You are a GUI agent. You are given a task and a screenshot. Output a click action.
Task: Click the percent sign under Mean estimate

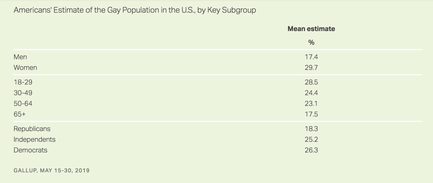(x=311, y=42)
